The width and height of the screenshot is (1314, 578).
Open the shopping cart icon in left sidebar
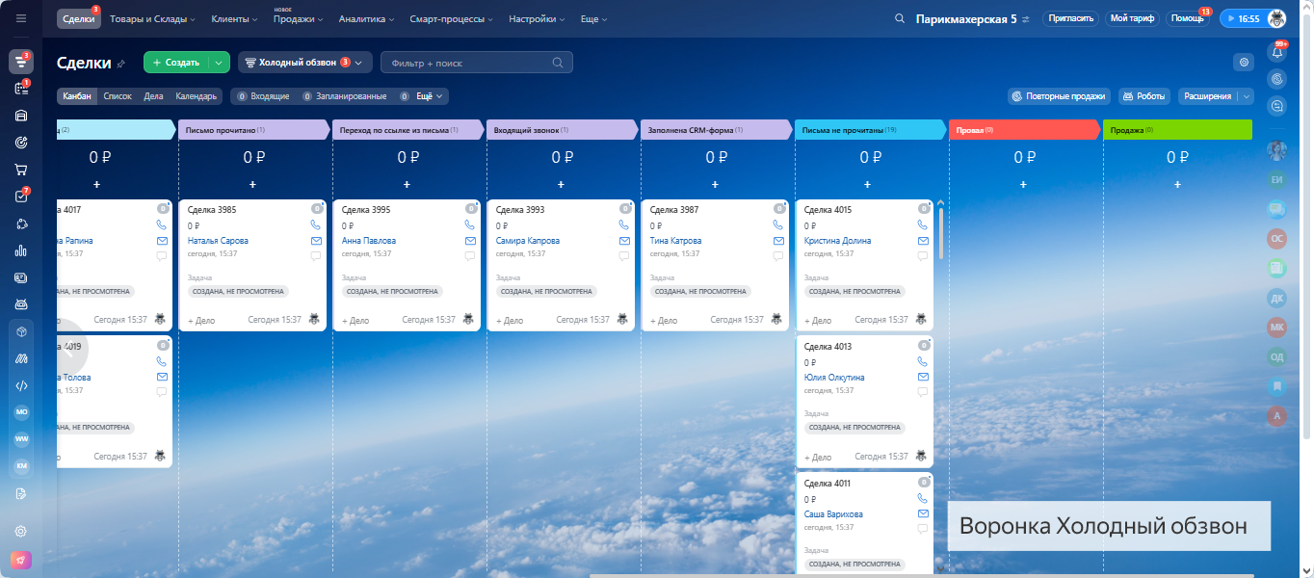pos(21,170)
